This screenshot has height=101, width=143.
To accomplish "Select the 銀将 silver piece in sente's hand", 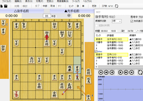I will tap(88, 72).
